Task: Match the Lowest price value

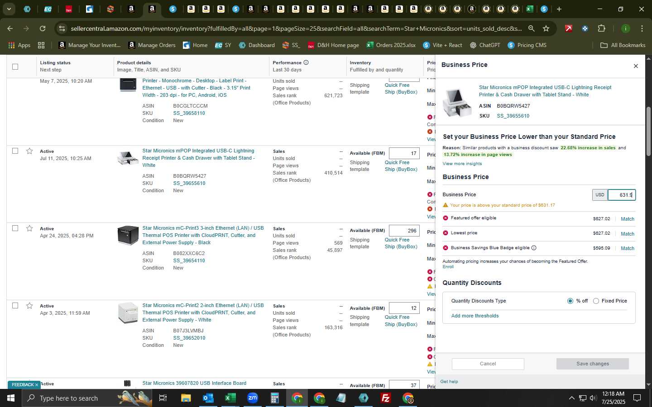Action: pos(627,234)
